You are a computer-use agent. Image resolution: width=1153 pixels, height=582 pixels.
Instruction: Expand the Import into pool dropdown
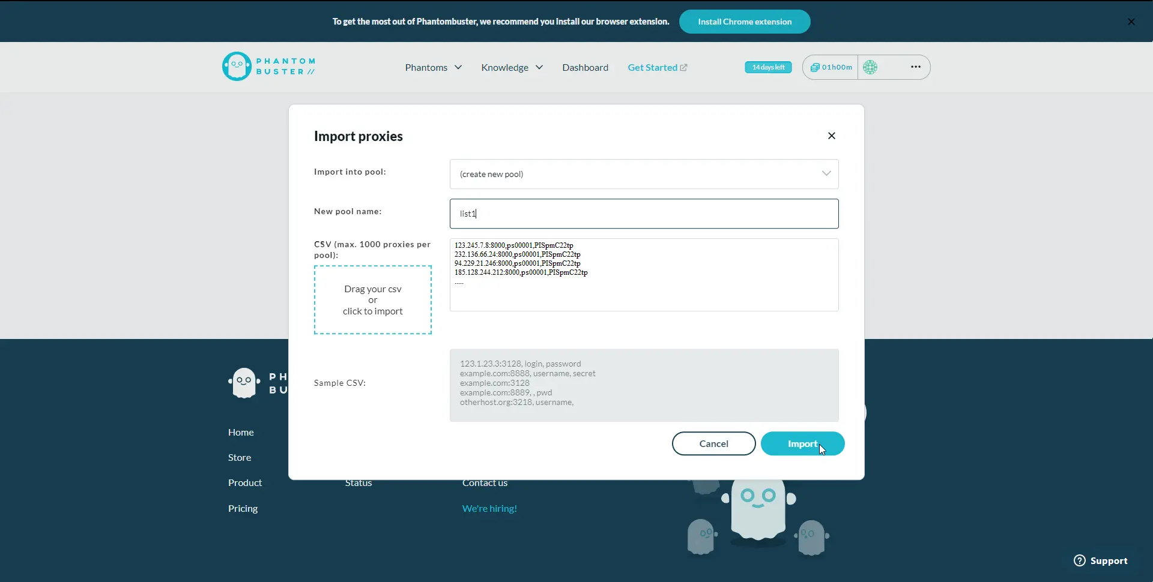(644, 174)
